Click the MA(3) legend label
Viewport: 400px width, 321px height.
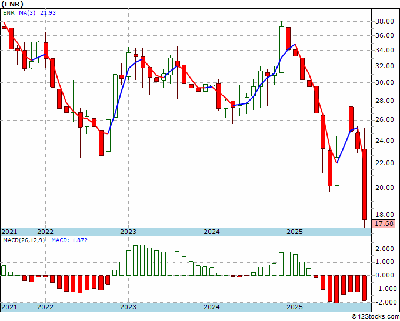point(27,13)
